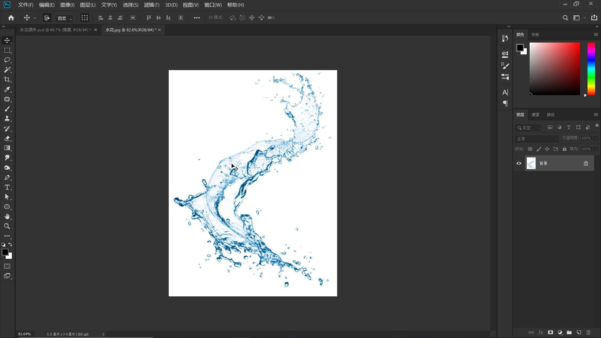
Task: Select the Eraser tool
Action: tap(7, 138)
